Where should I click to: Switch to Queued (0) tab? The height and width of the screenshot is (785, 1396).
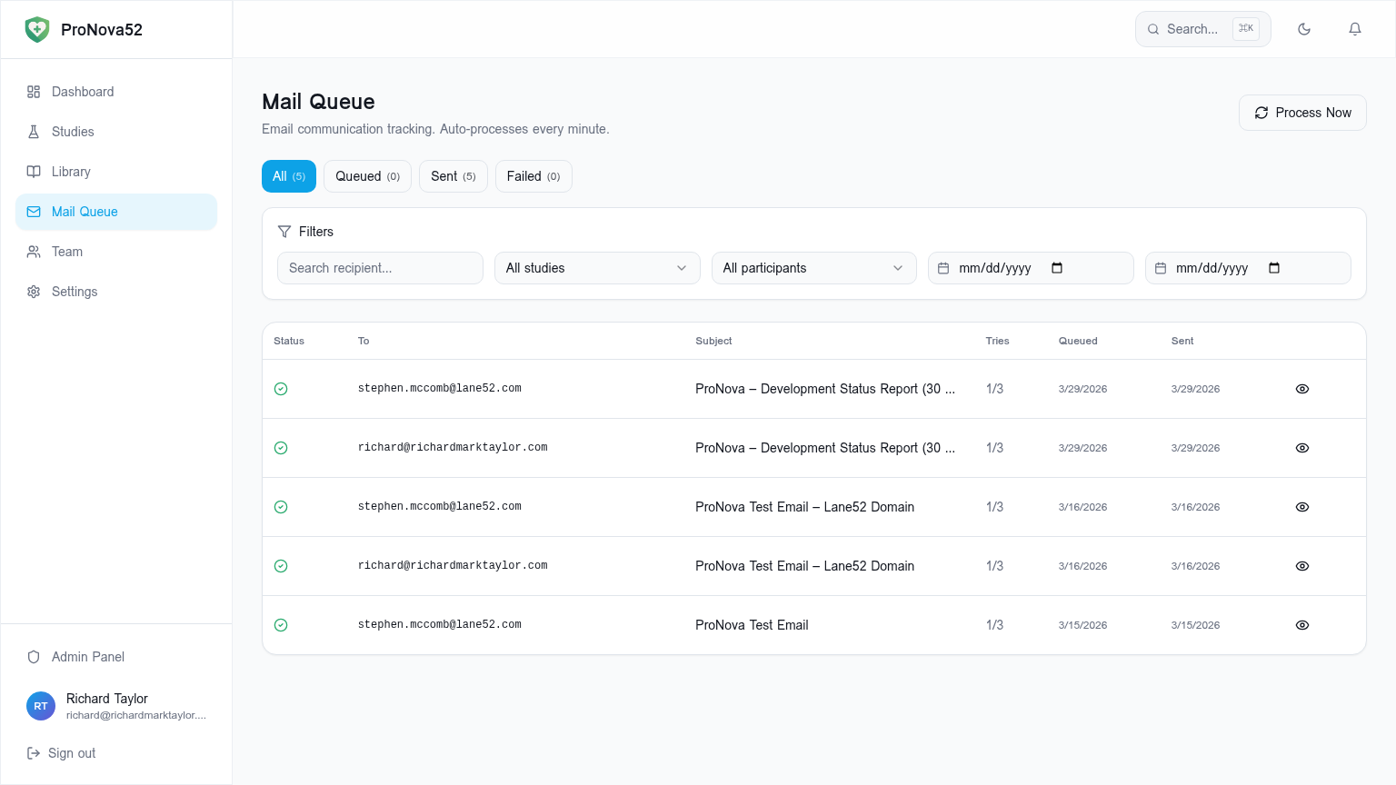[x=367, y=176]
